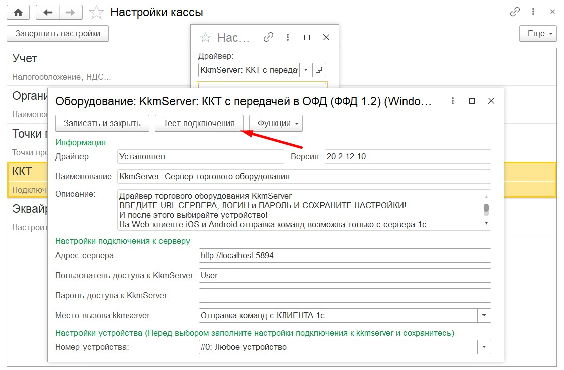Open the selected driver record icon
564x370 pixels.
(318, 70)
